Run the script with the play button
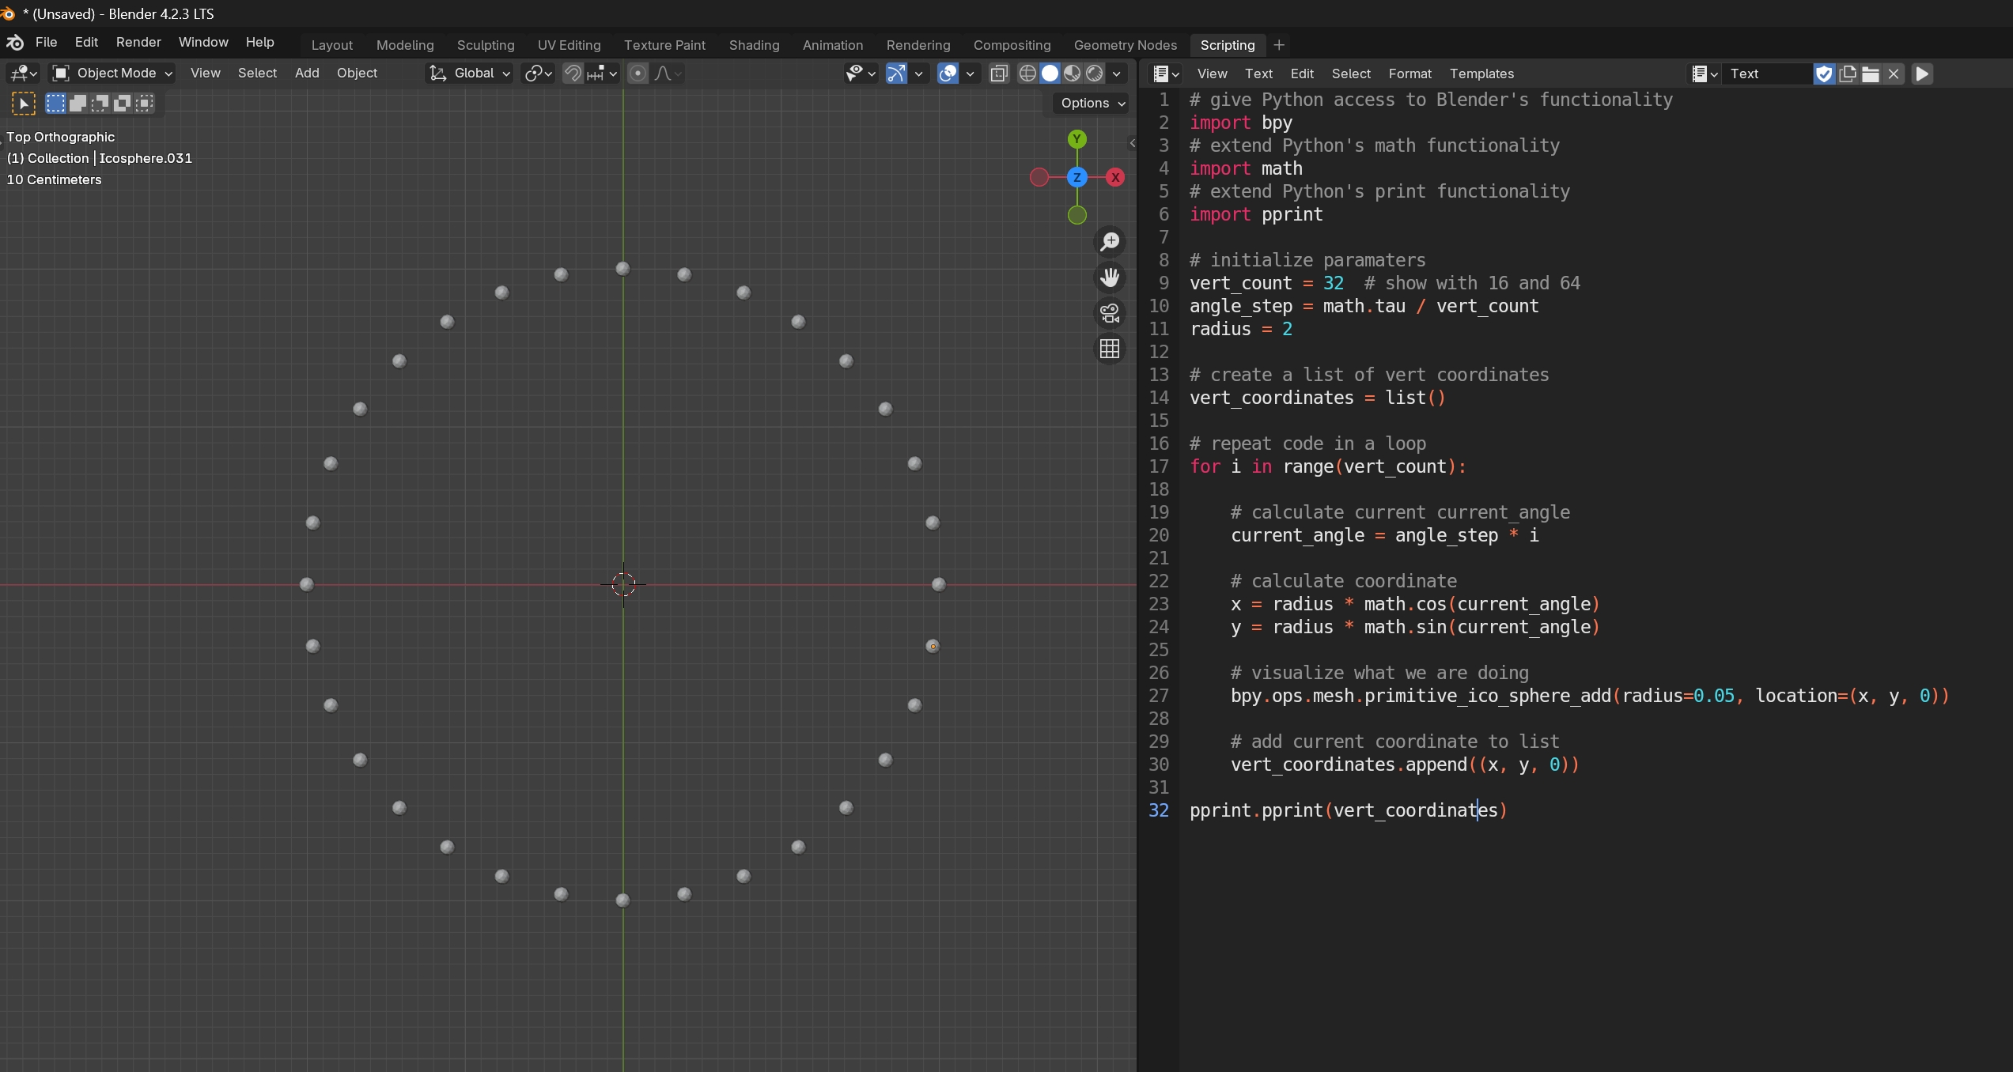Screen dimensions: 2013x1072 pos(1922,74)
